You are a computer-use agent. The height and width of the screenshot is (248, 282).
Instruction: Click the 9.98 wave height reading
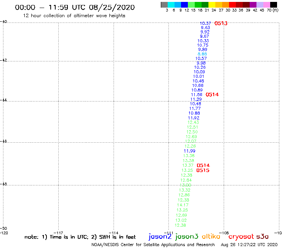(201, 63)
